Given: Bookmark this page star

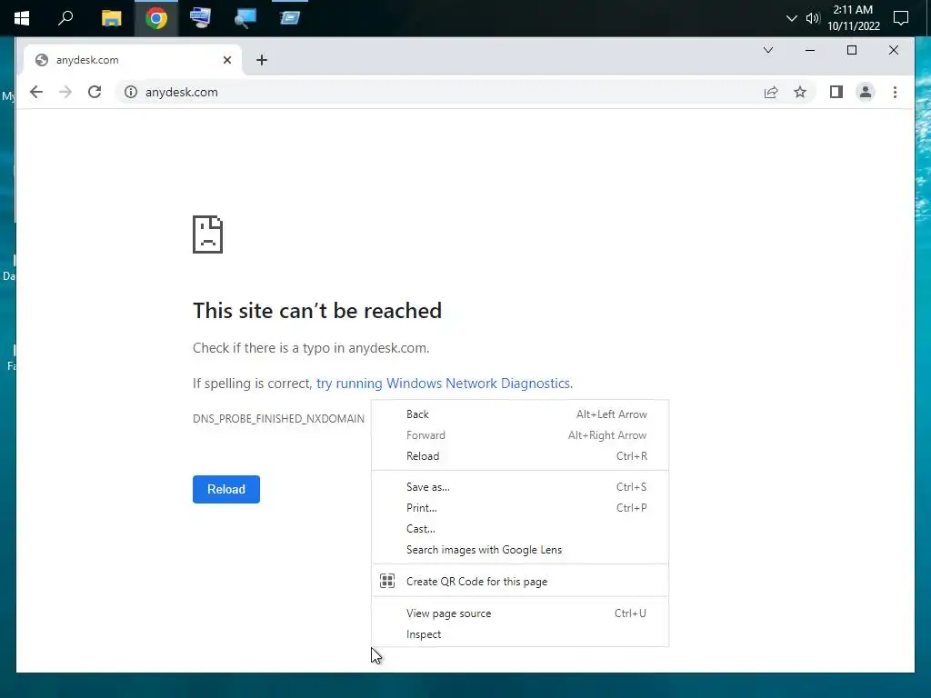Looking at the screenshot, I should click(800, 92).
